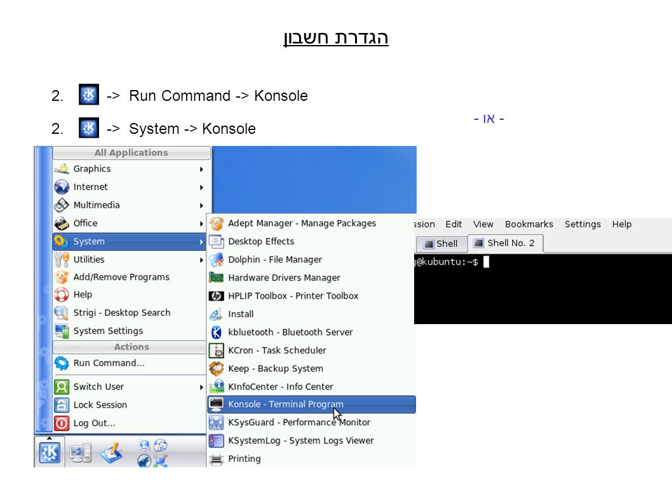
Task: Open the Settings menu in Konsole
Action: [x=582, y=225]
